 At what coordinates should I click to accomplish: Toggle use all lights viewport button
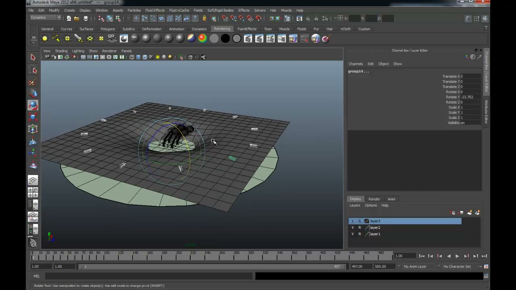[158, 57]
